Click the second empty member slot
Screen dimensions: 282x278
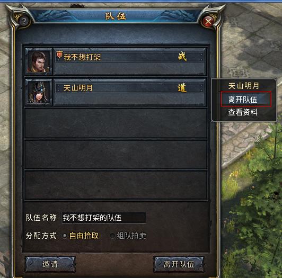click(116, 155)
